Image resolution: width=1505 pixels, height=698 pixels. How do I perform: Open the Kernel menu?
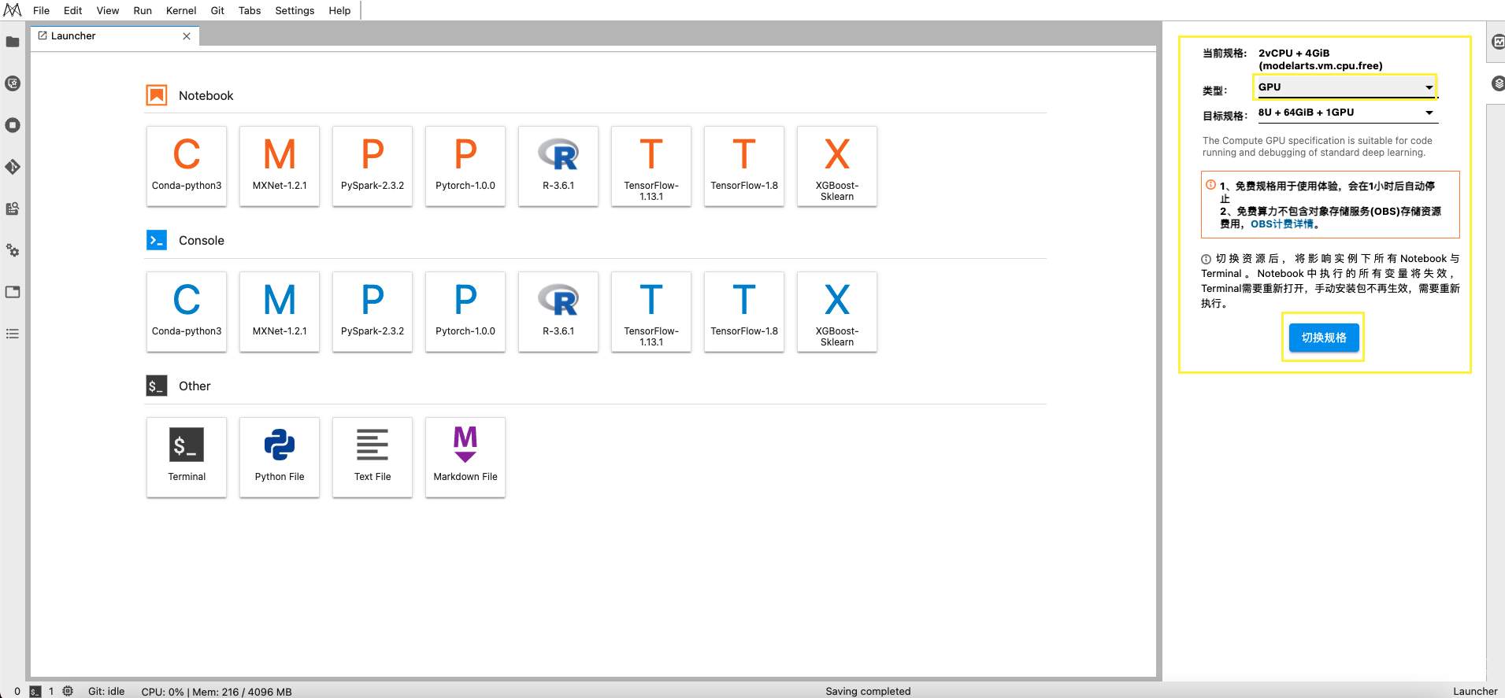point(181,10)
